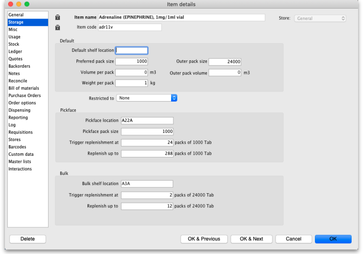Click the lock icon beside Item name

coord(58,18)
